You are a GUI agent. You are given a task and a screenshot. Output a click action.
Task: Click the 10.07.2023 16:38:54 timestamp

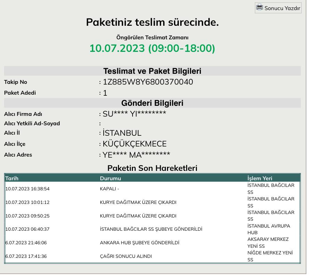coord(27,189)
